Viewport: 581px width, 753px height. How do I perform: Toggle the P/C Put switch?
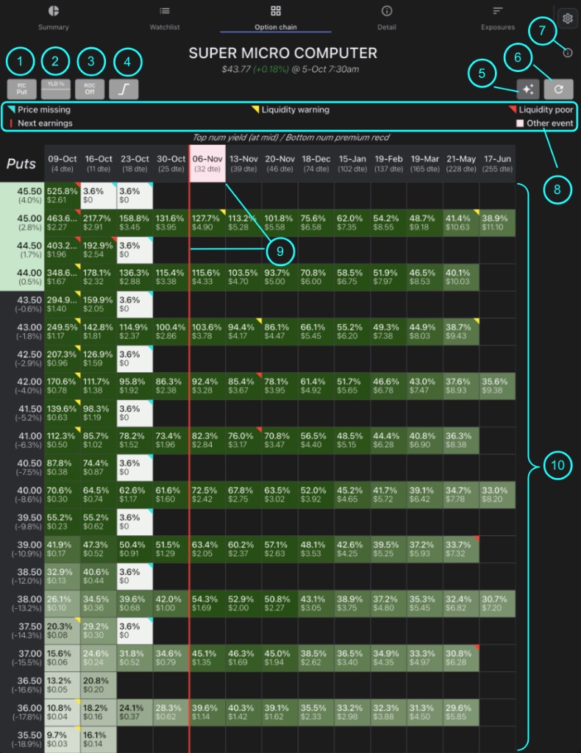coord(21,89)
